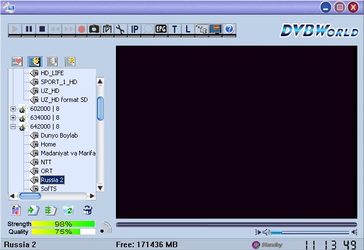Select the Dunyo Boylab channel
The image size is (364, 250).
tap(59, 135)
